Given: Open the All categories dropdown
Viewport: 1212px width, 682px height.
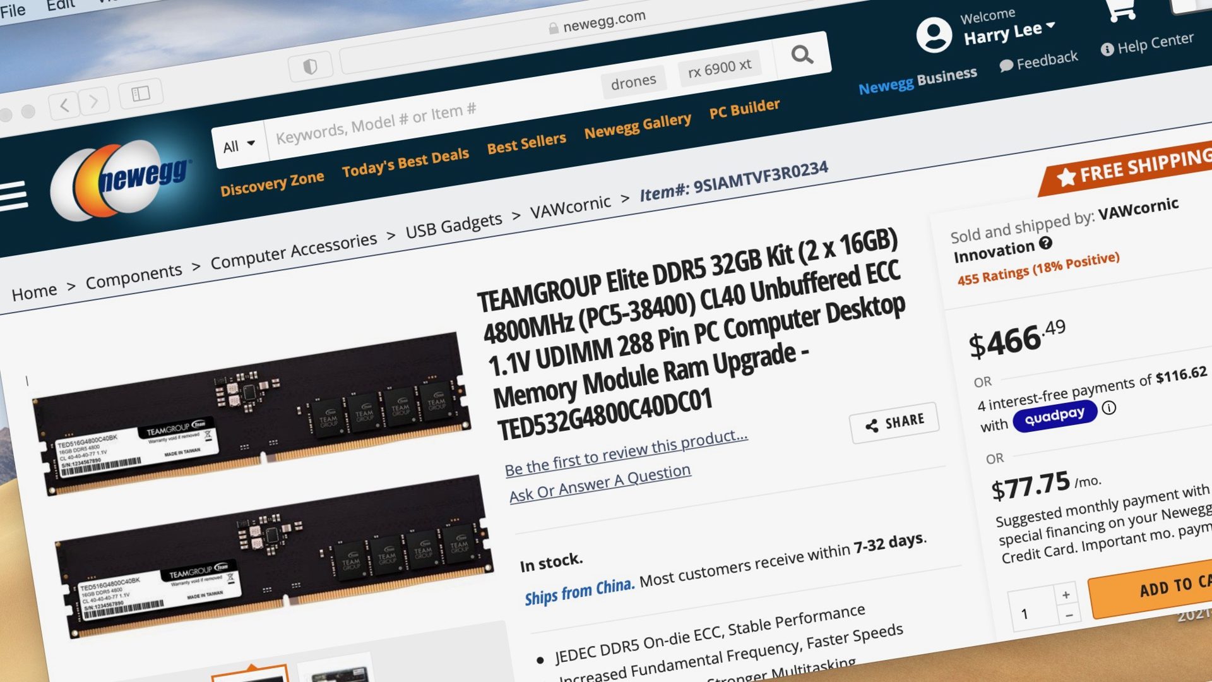Looking at the screenshot, I should [x=239, y=145].
